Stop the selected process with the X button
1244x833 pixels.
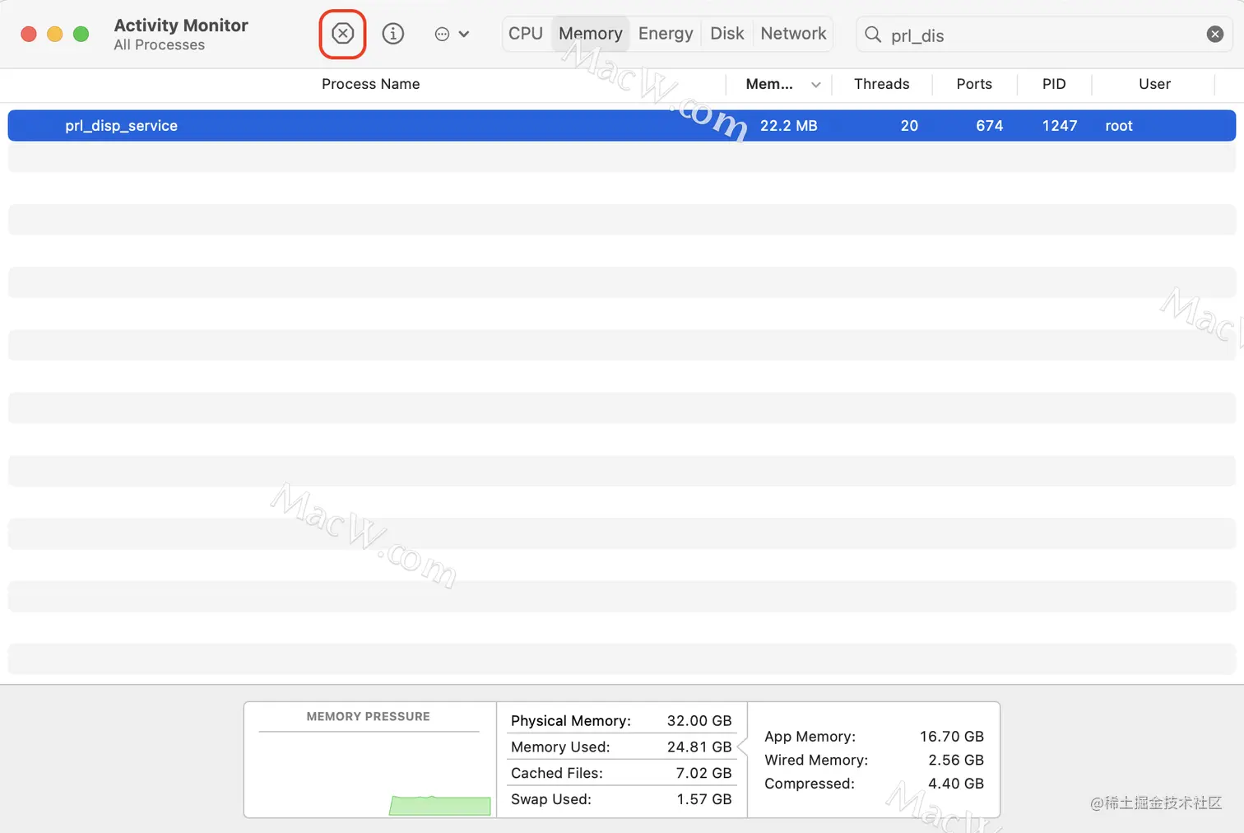[x=342, y=34]
